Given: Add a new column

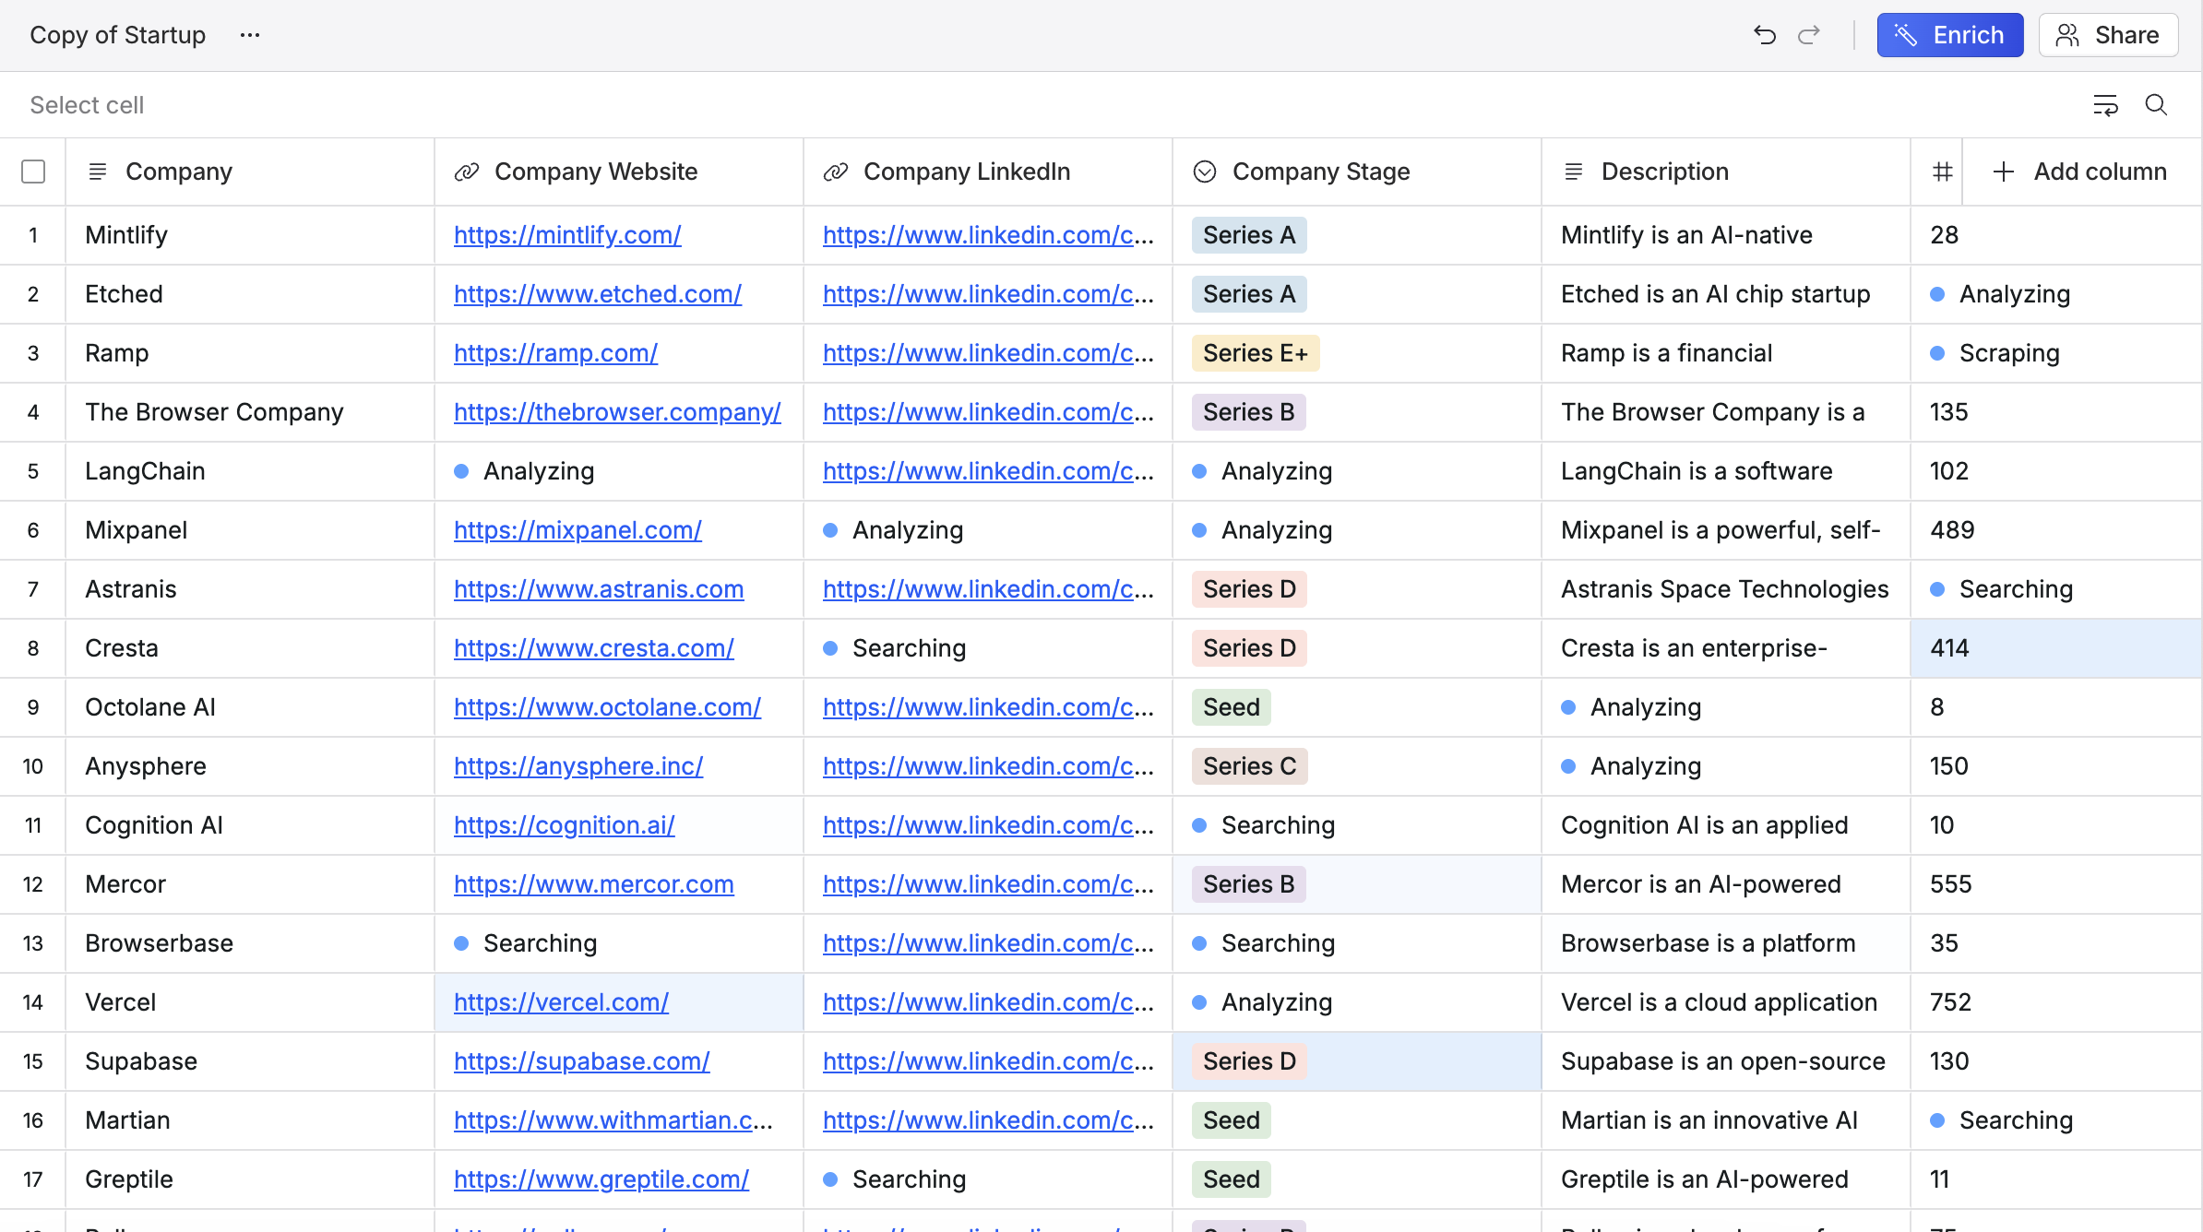Looking at the screenshot, I should click(x=2080, y=172).
